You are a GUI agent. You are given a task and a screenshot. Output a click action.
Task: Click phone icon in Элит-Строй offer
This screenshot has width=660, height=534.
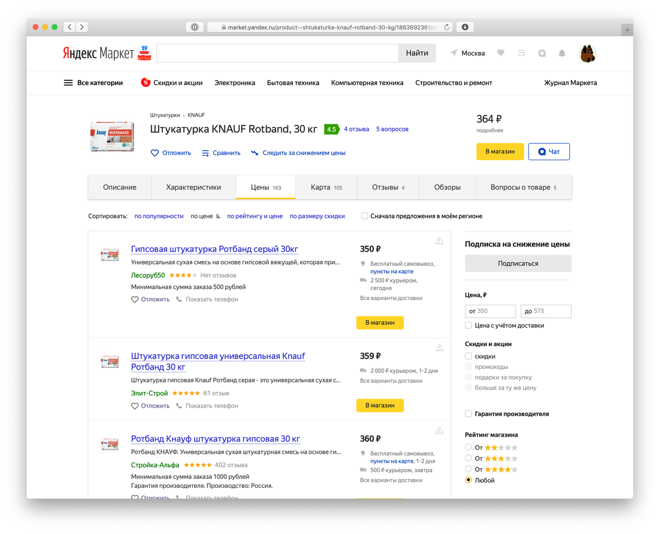coord(179,405)
